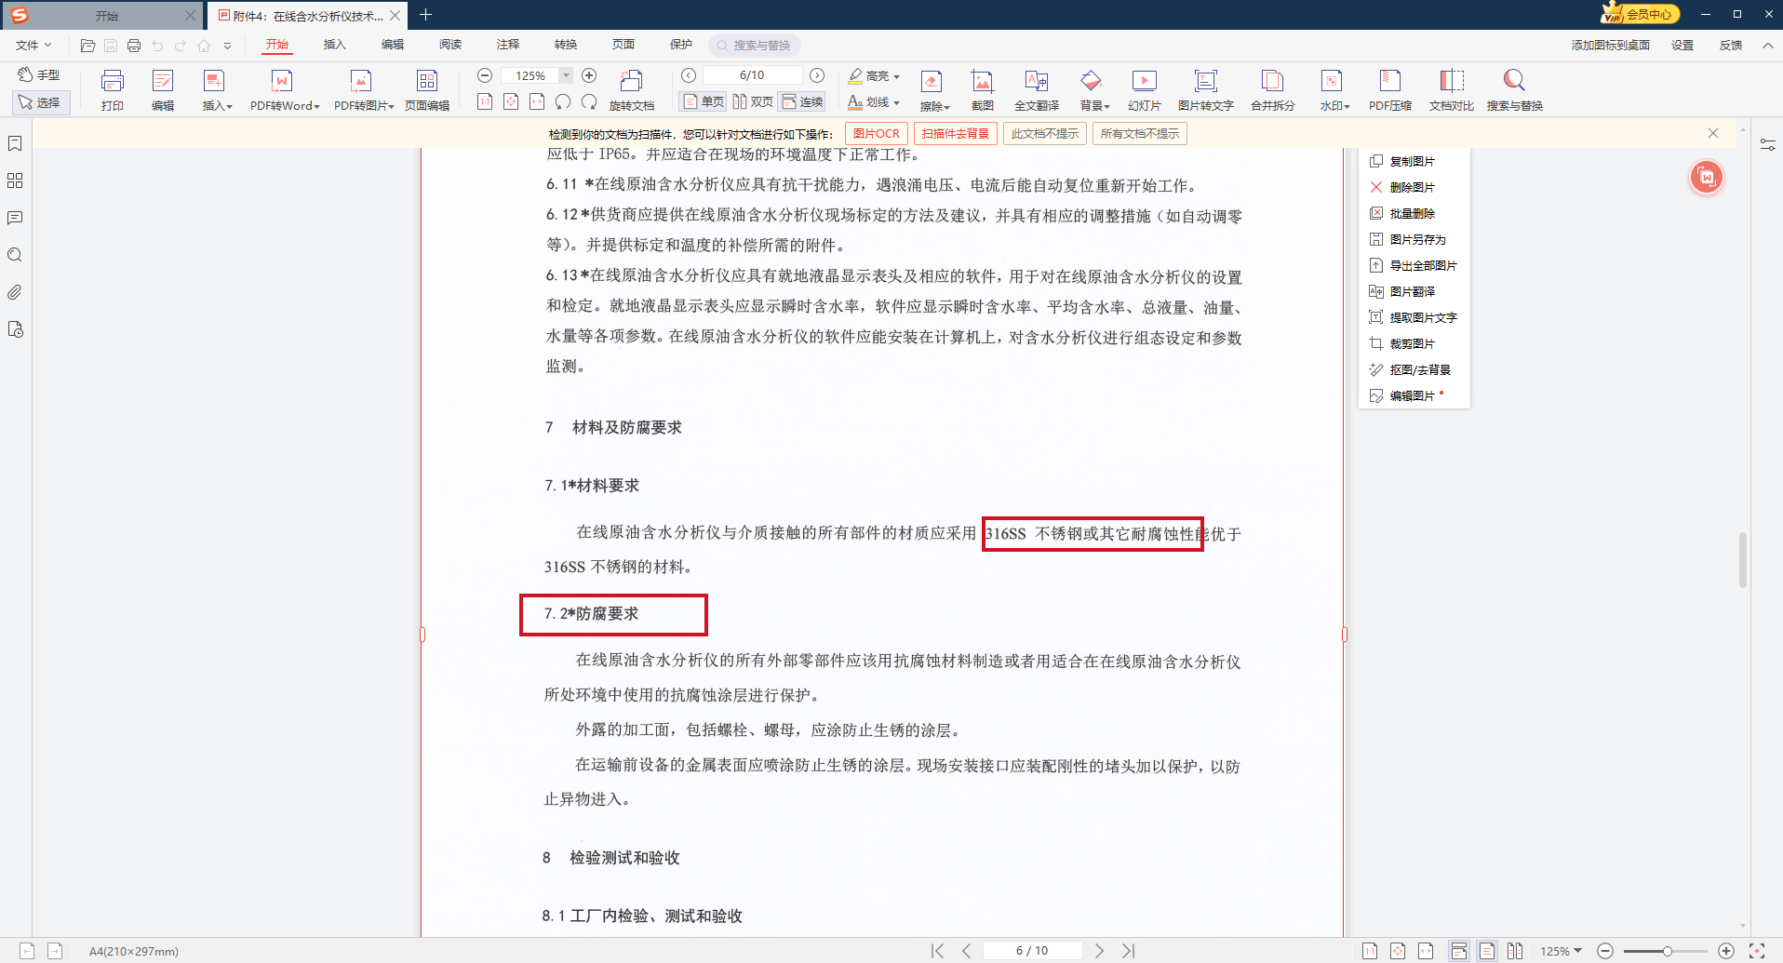Open the 合并拆分 merge/split tool
Viewport: 1783px width, 963px height.
(x=1272, y=90)
